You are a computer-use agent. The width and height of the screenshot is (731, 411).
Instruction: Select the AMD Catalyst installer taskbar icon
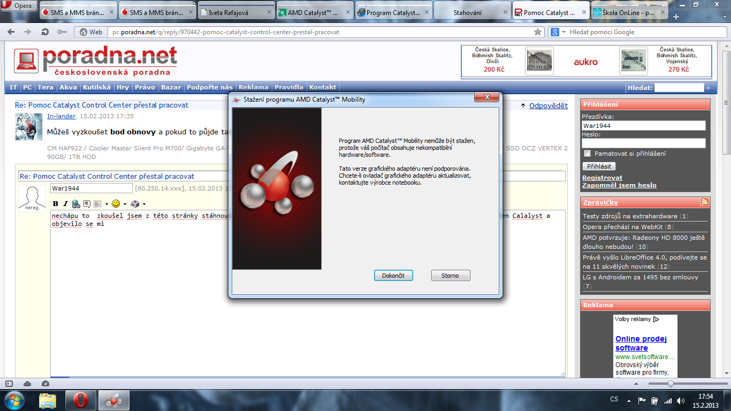114,400
